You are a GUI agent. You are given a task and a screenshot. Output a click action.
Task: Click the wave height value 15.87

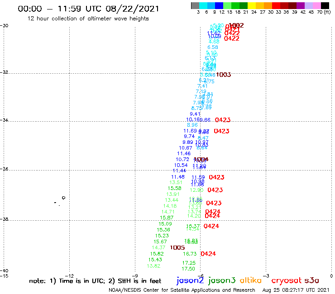(167, 218)
